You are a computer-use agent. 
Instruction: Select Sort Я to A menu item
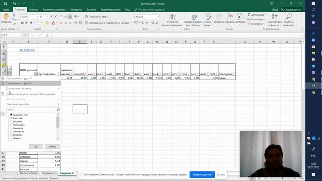click(x=31, y=83)
